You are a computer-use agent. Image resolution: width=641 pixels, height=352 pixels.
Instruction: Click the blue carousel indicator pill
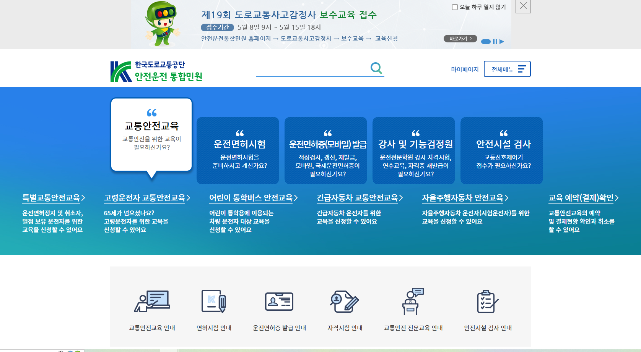pyautogui.click(x=485, y=42)
